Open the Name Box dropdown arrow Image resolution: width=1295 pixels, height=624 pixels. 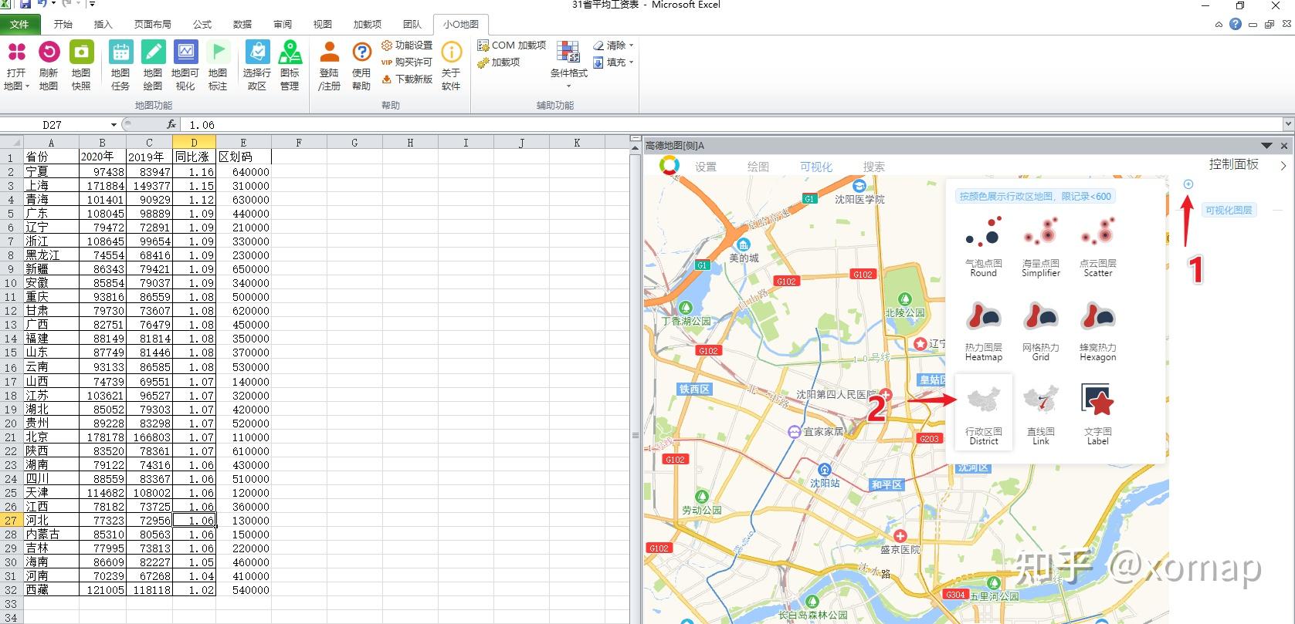[114, 125]
